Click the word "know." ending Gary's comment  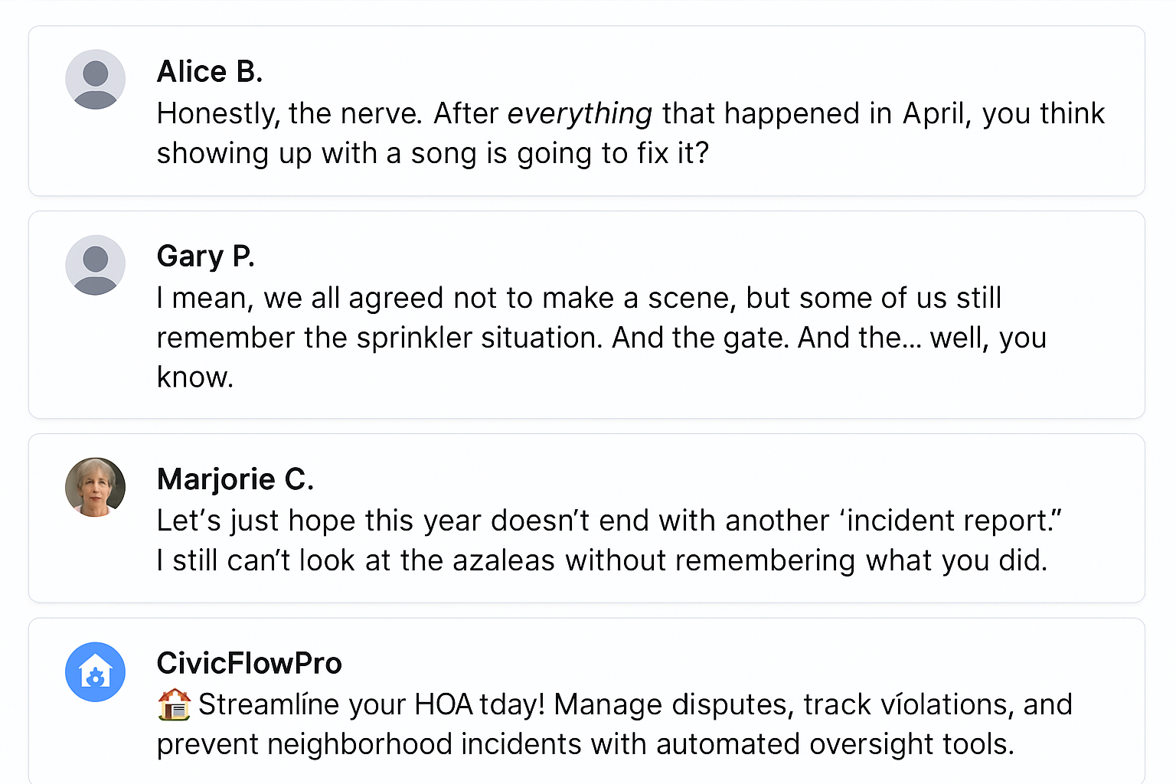tap(194, 377)
